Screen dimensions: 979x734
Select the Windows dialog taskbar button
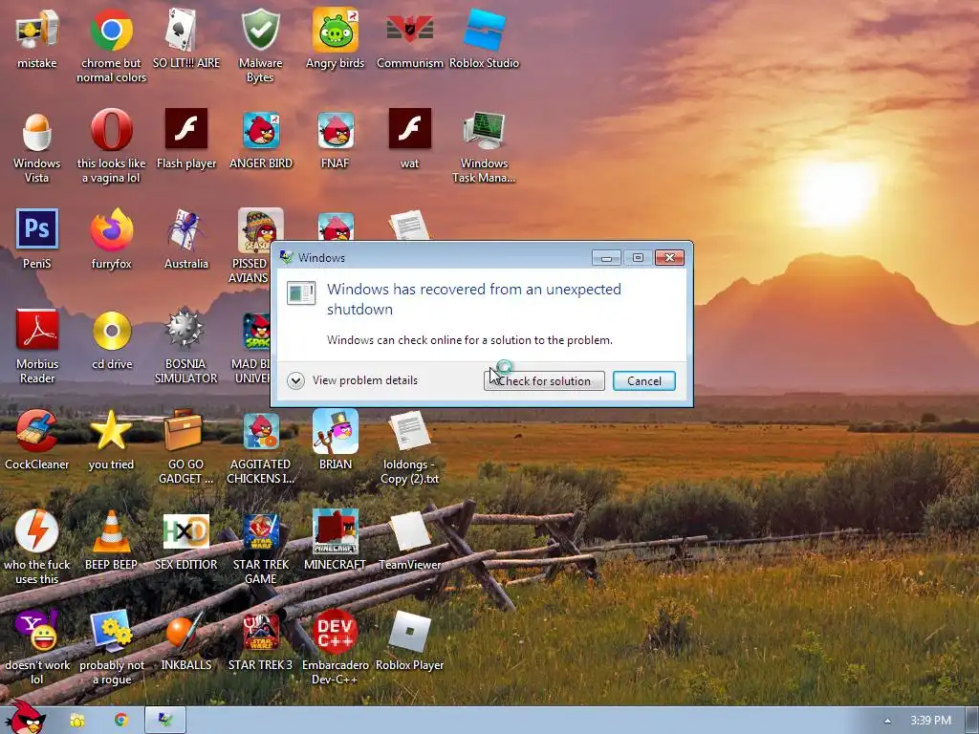165,721
